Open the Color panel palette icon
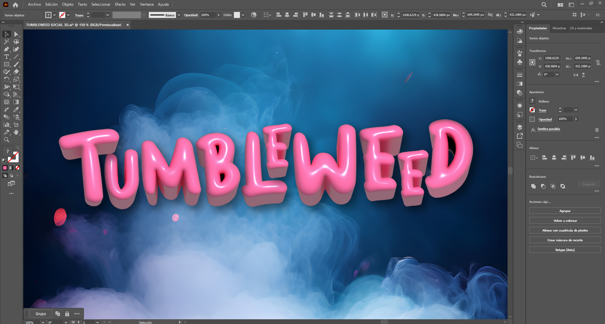The width and height of the screenshot is (605, 324). (520, 31)
